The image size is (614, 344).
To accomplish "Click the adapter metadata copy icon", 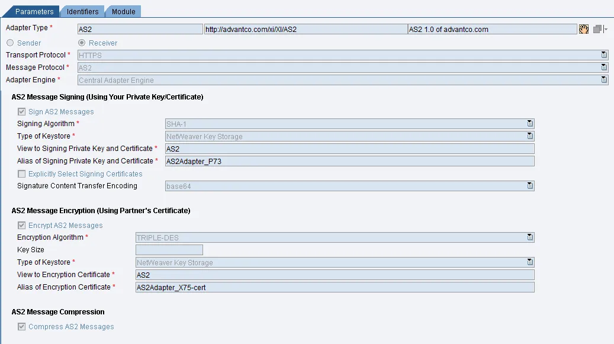I will click(x=600, y=29).
